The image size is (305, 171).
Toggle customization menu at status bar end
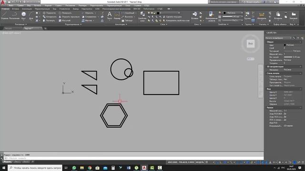click(x=303, y=162)
